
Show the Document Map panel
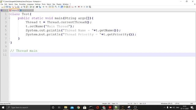coord(67,7)
